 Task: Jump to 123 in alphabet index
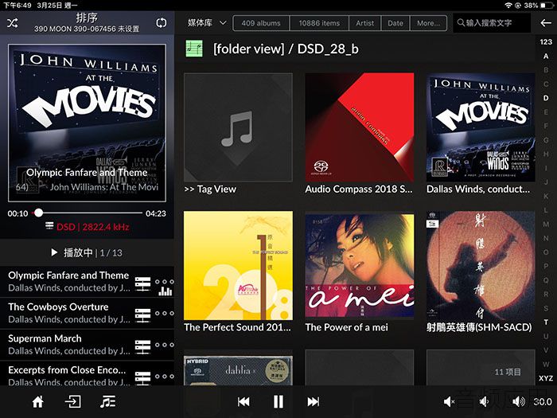click(546, 42)
